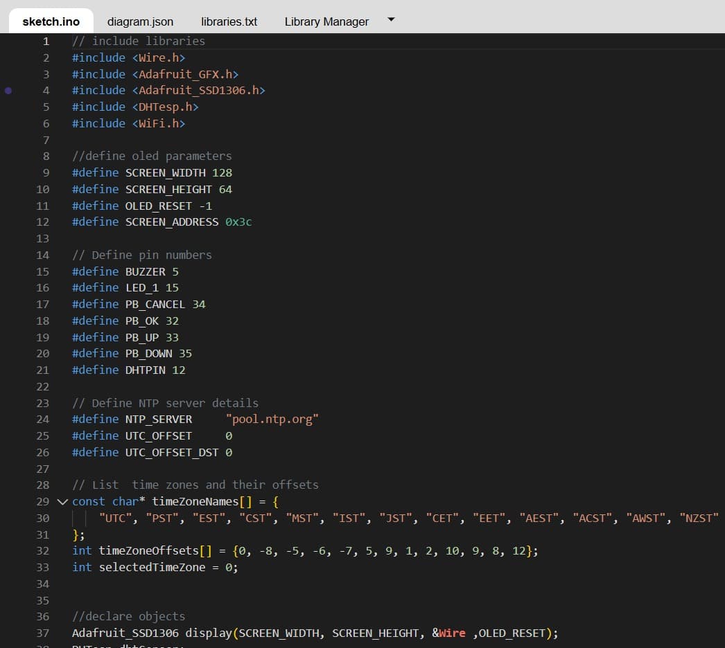Click the NTP_SERVER macro name
Image resolution: width=725 pixels, height=648 pixels.
point(159,420)
